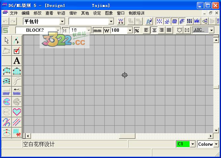Screen dimensions: 221x158
Task: Open the 修改 menu
Action: pyautogui.click(x=37, y=13)
